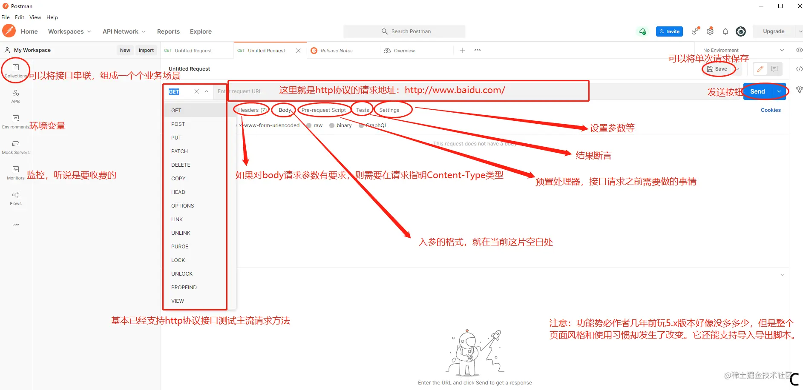803x390 pixels.
Task: Open the File menu
Action: [6, 17]
